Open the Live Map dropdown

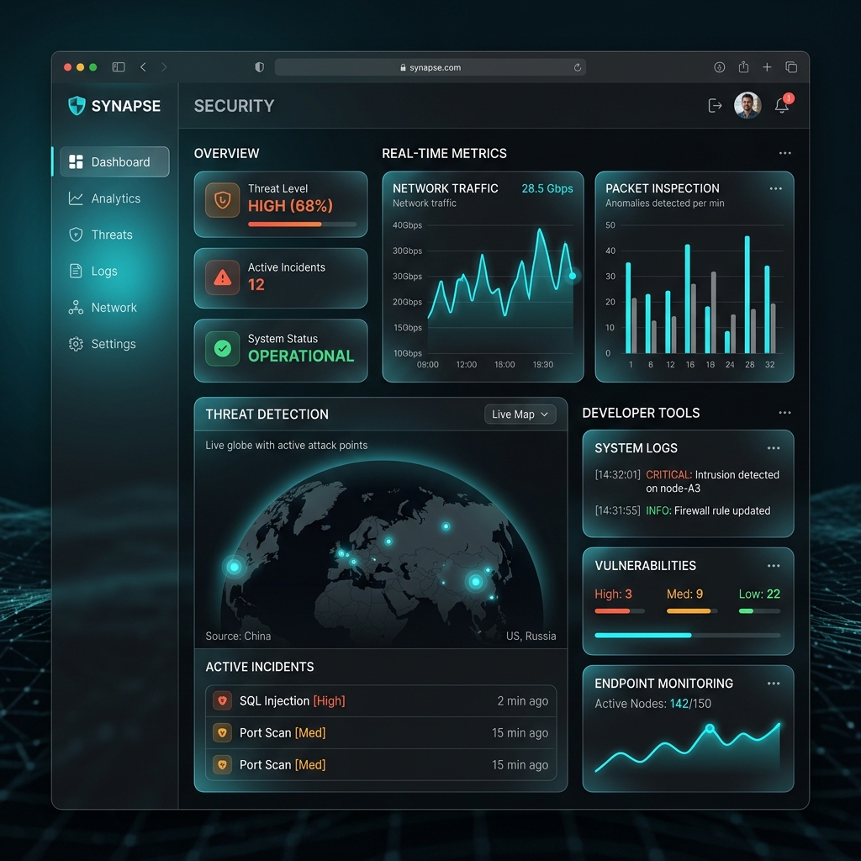520,414
